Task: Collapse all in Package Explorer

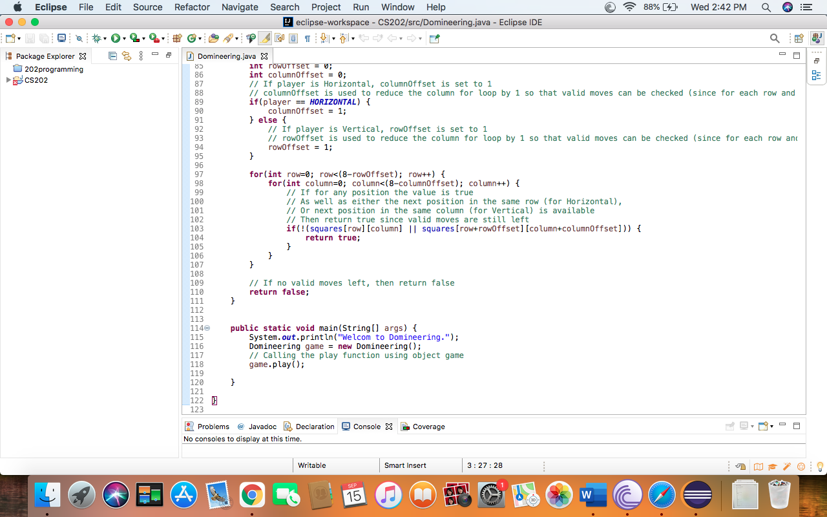Action: point(113,56)
